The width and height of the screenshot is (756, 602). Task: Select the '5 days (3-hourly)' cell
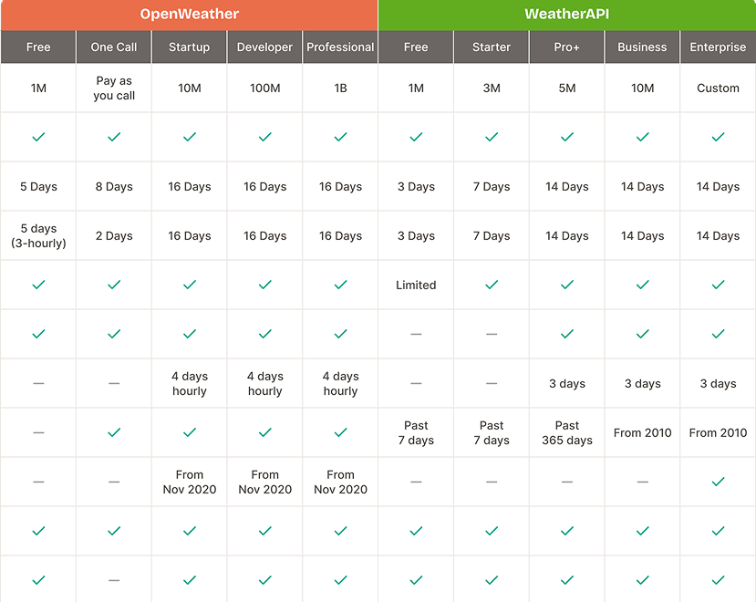coord(38,235)
